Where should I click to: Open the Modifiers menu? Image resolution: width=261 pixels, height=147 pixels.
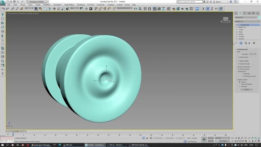[x=47, y=4]
